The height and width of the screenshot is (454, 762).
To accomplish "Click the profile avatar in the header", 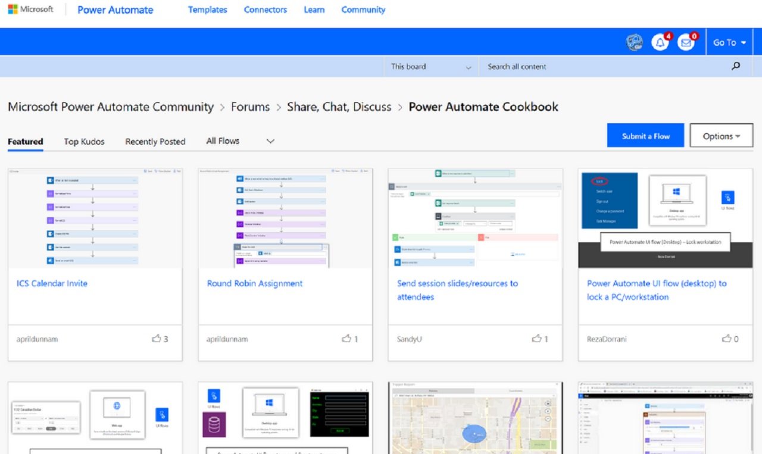I will (634, 42).
